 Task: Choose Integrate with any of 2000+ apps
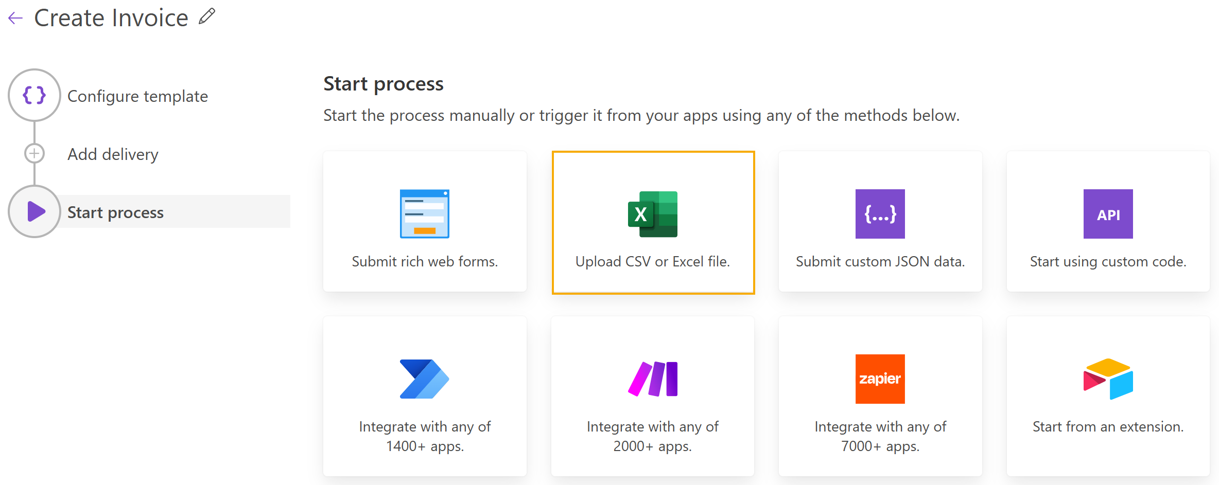[x=653, y=397]
